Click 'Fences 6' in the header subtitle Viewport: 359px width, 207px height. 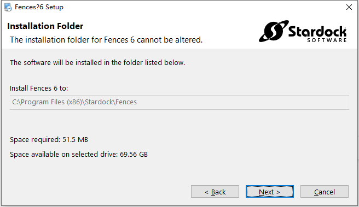coord(119,40)
